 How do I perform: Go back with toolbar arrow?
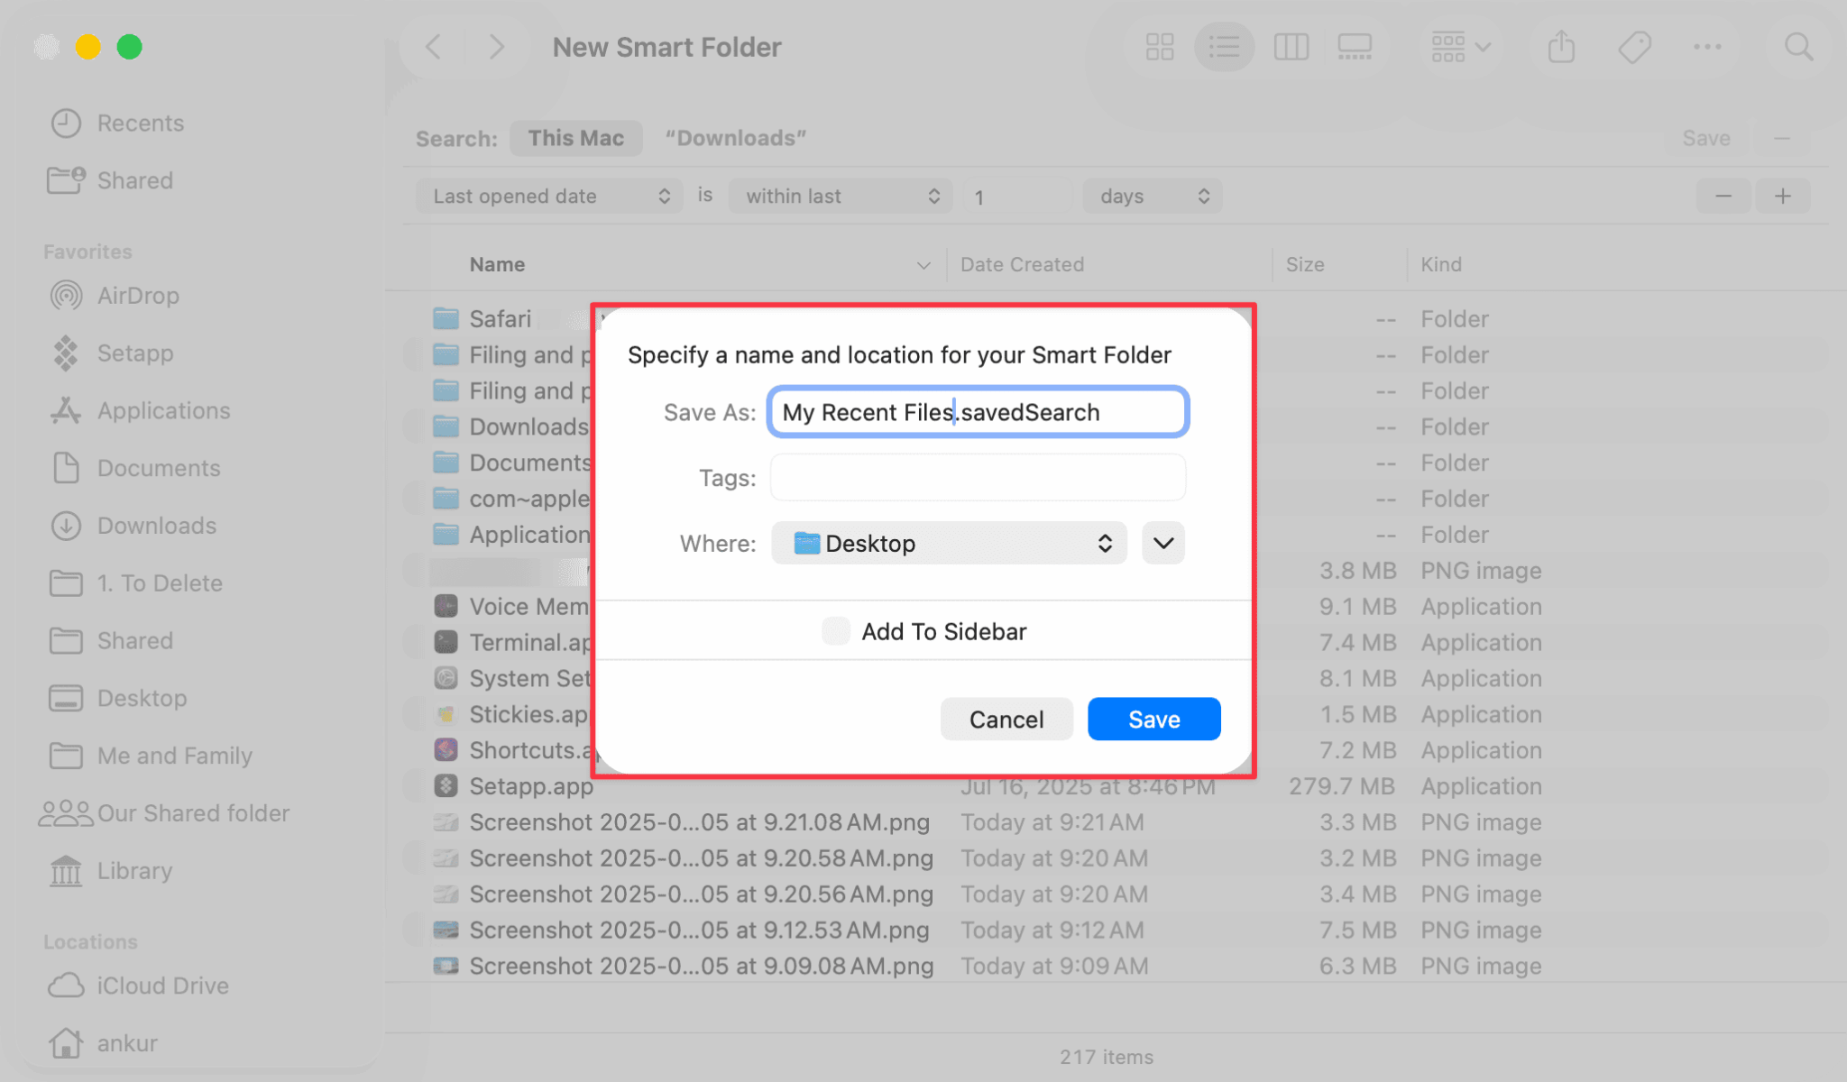(434, 47)
